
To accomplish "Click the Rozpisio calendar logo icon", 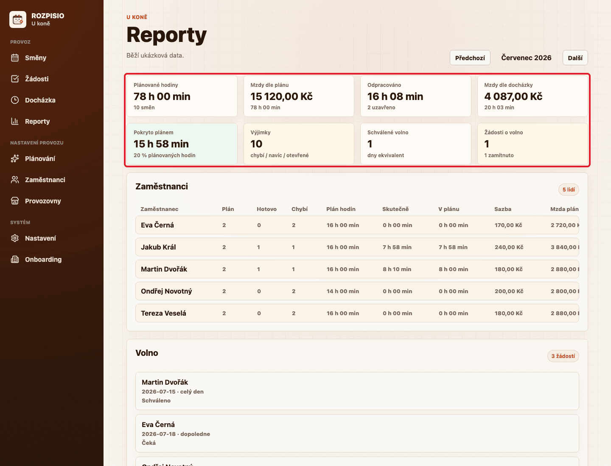I will coord(18,19).
